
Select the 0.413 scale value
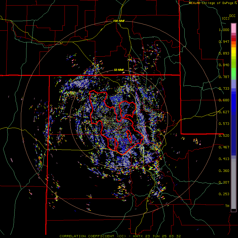pos(224,159)
